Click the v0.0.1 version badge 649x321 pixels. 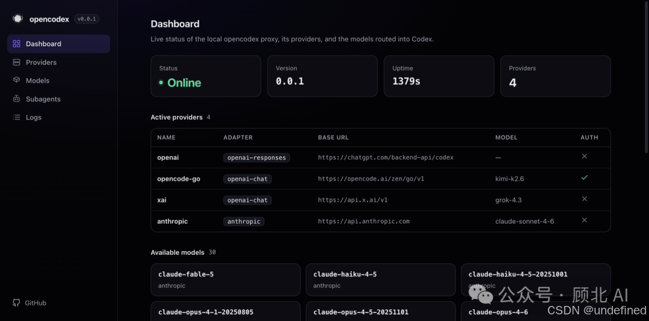point(87,19)
